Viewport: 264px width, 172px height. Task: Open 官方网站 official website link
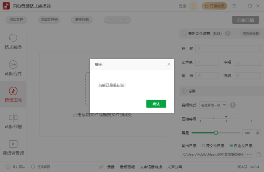tap(15, 167)
